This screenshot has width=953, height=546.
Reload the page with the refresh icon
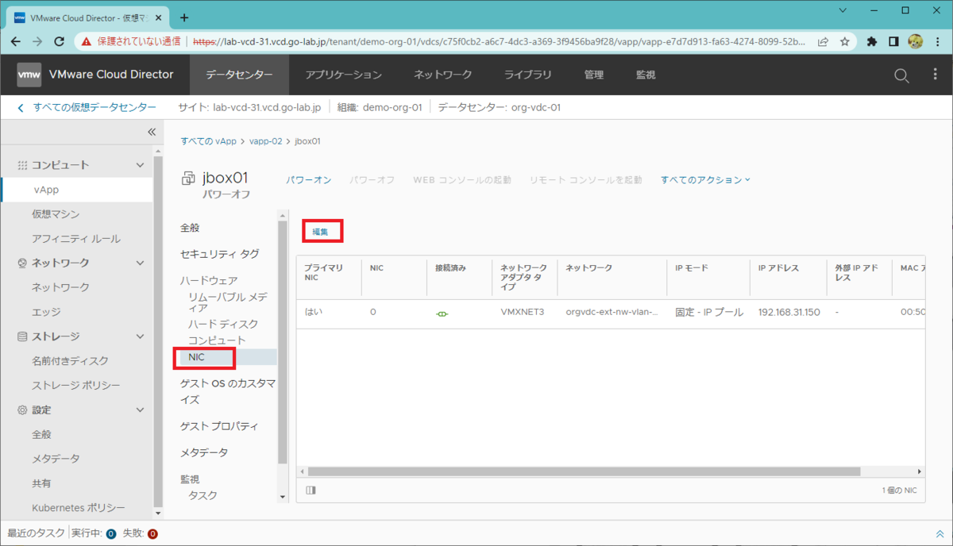[59, 41]
